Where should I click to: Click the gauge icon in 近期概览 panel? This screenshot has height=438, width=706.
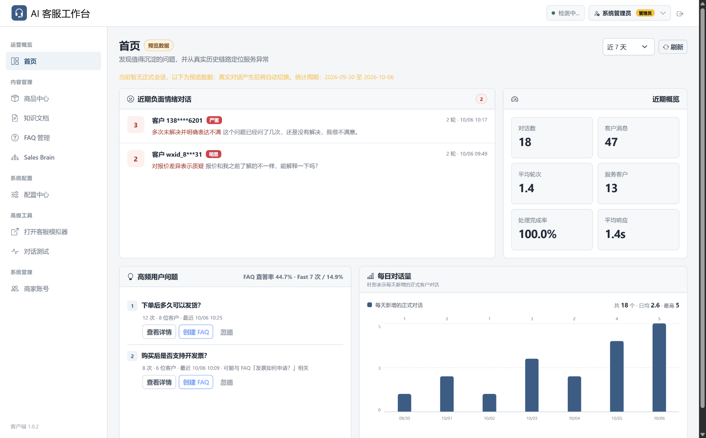[x=515, y=99]
